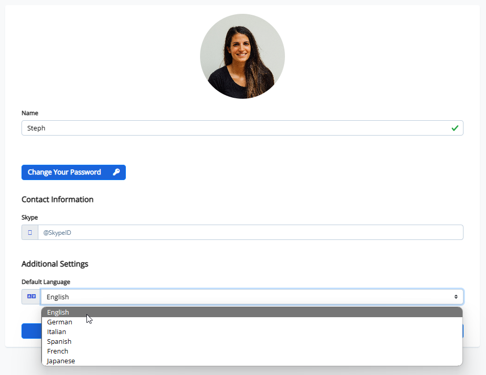
Task: Click the Default Language label
Action: pyautogui.click(x=46, y=282)
